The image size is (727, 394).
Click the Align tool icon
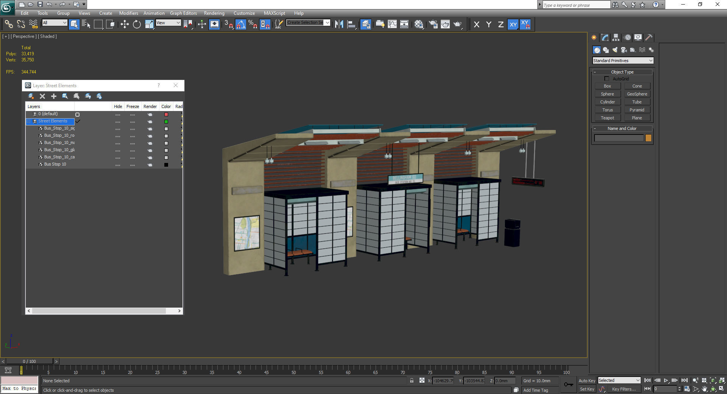tap(351, 24)
